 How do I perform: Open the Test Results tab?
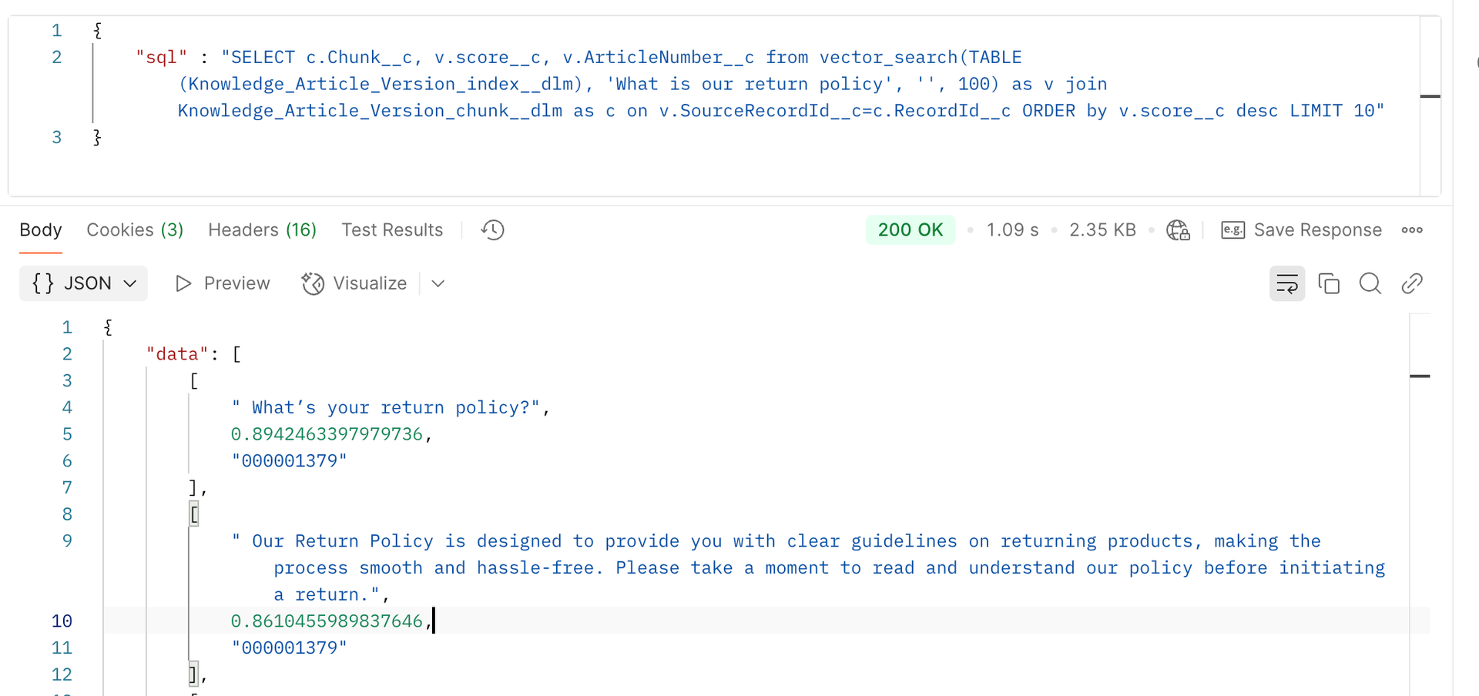pos(392,230)
